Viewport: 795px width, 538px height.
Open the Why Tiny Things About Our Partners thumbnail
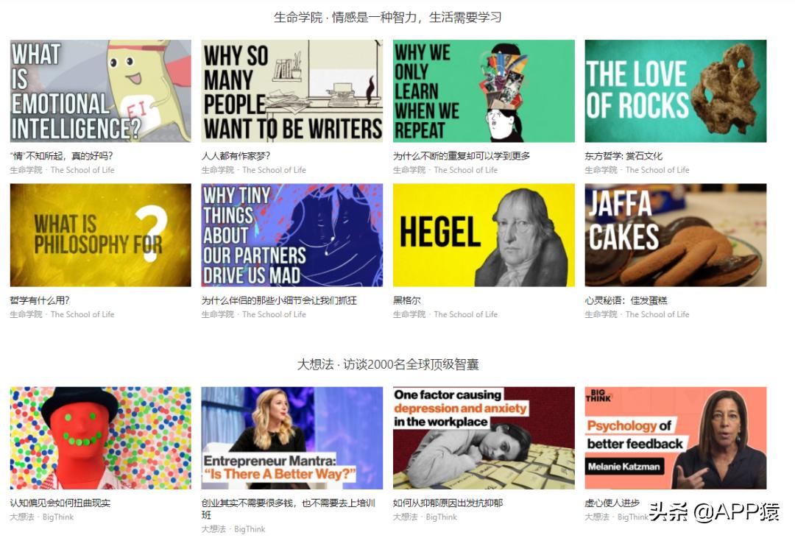(x=292, y=236)
